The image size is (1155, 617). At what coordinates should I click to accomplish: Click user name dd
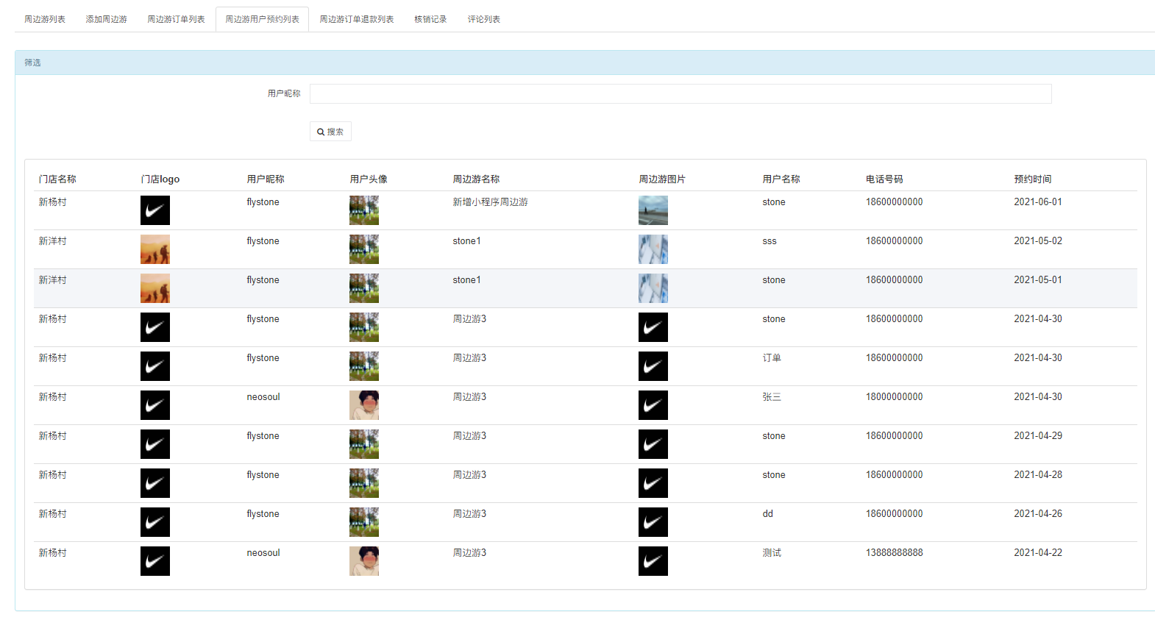[x=768, y=514]
